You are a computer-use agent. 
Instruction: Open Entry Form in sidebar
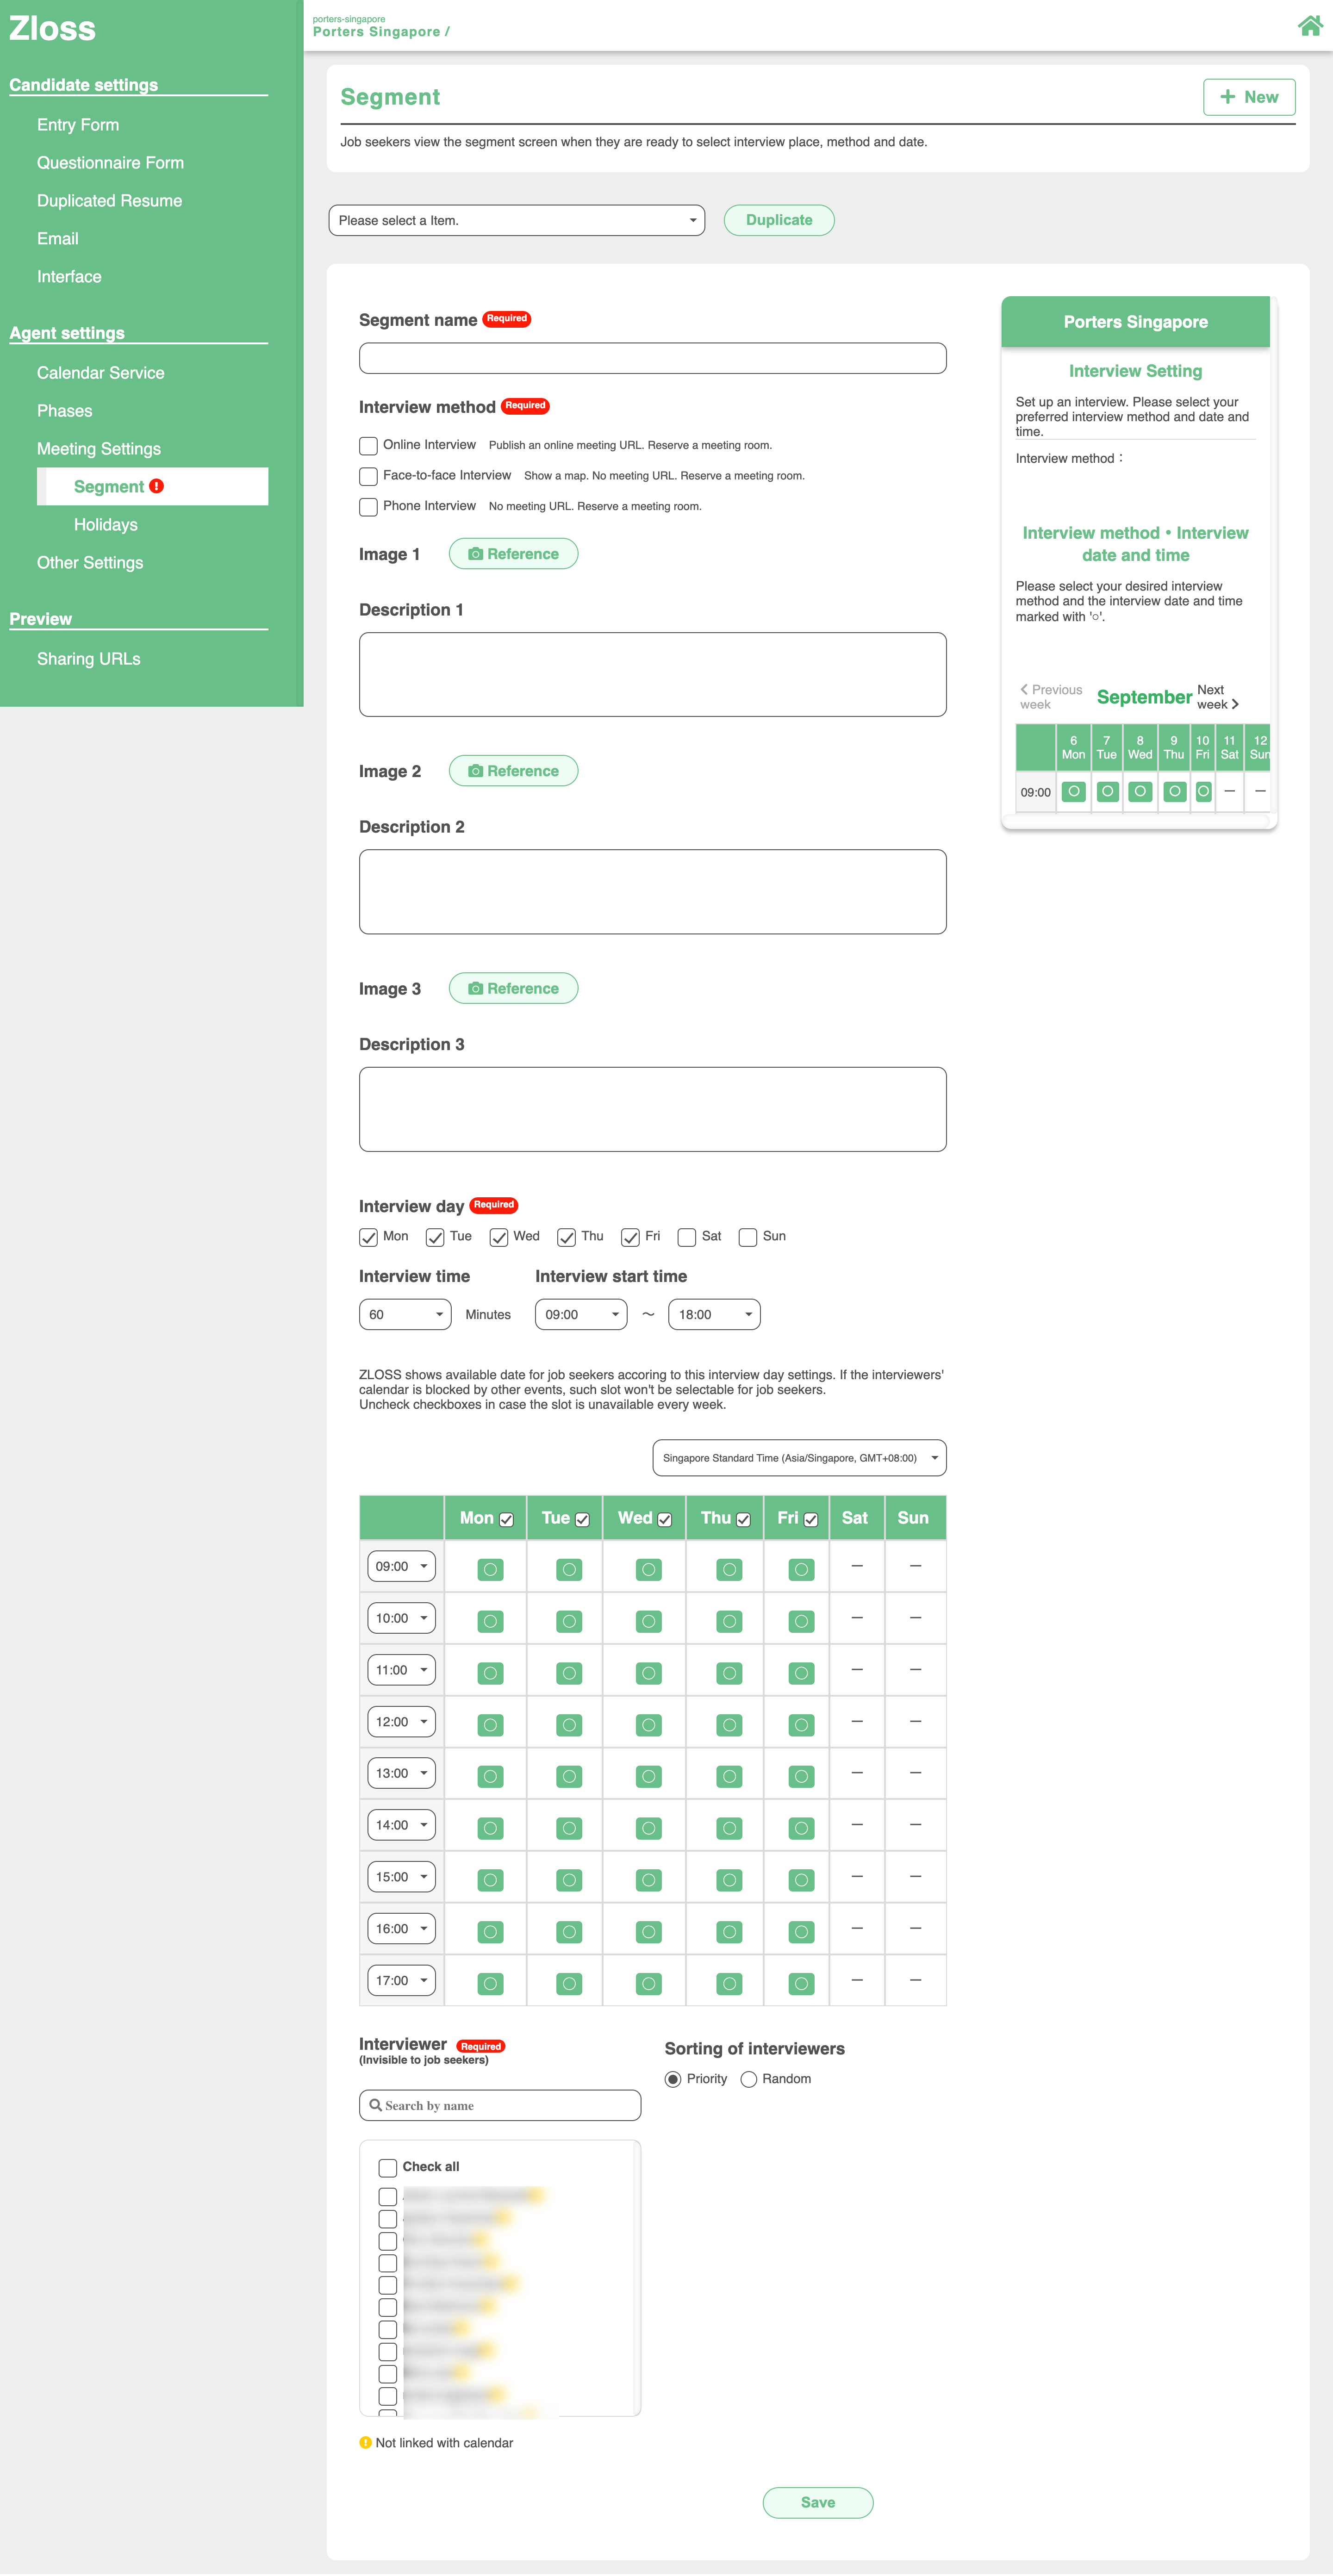78,125
